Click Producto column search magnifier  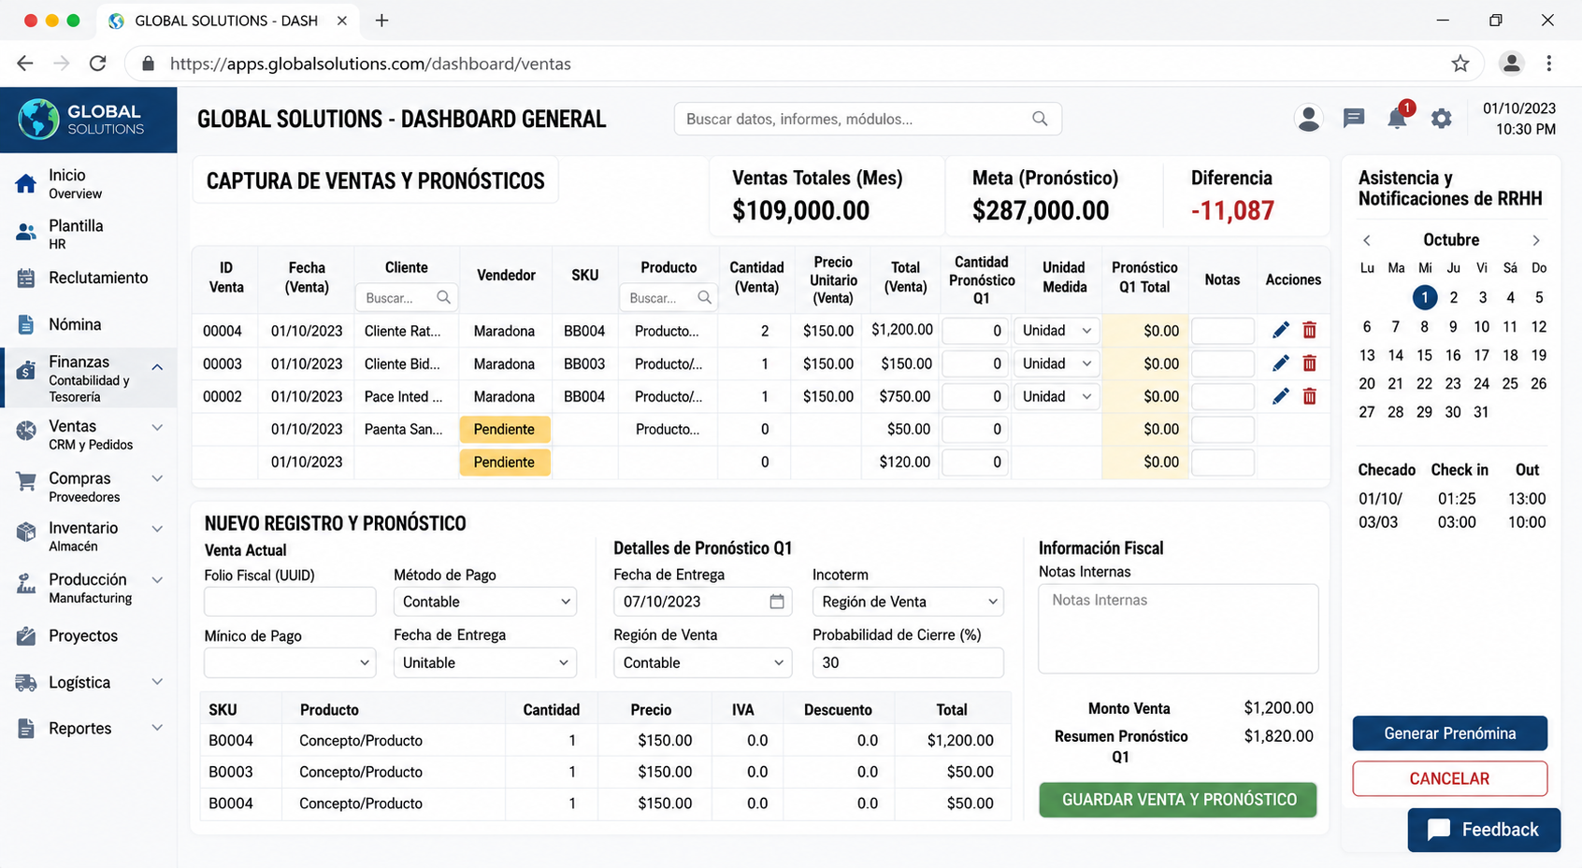pos(705,297)
